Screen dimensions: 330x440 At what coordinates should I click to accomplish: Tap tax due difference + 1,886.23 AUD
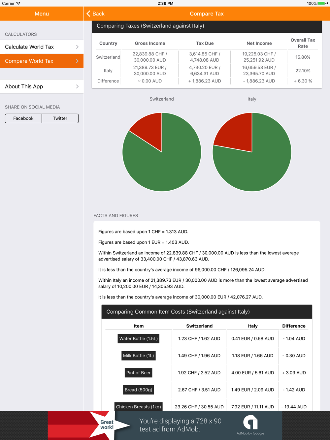[205, 81]
